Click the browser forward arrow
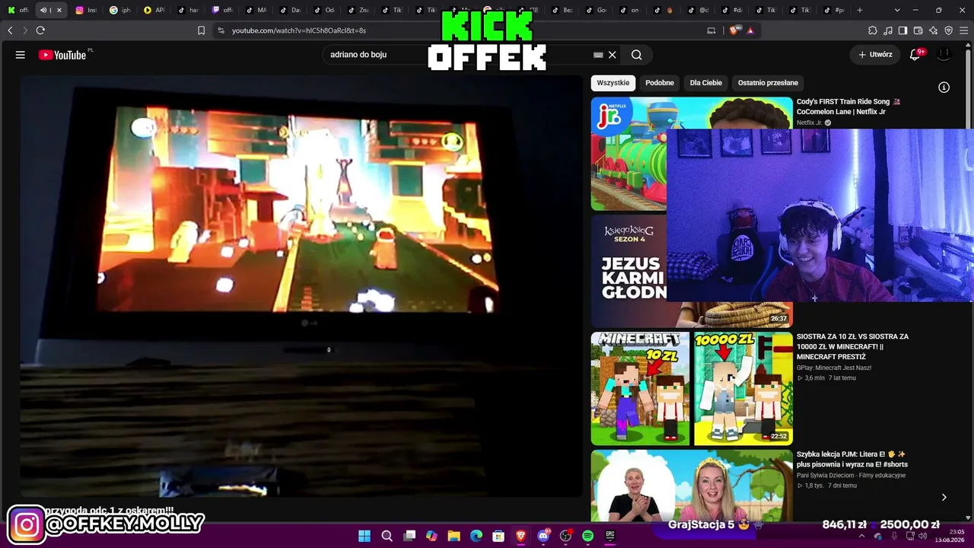974x548 pixels. click(24, 30)
